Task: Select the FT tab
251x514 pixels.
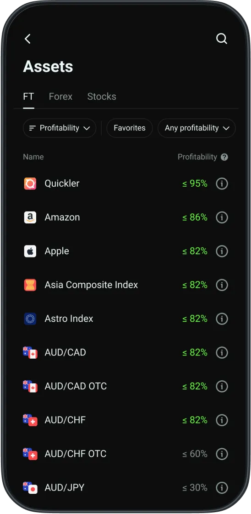Action: tap(28, 97)
